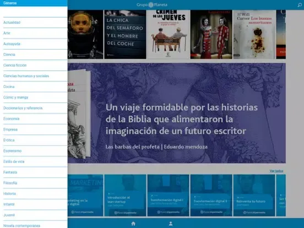Image resolution: width=304 pixels, height=228 pixels.
Task: Open the Cocina genre
Action: click(34, 86)
